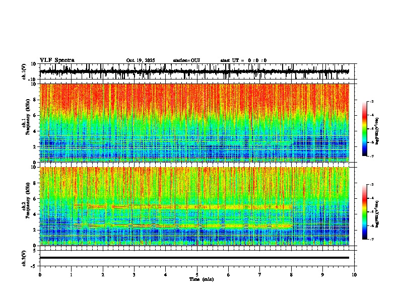
Task: Click the ch.2 colorbar 'log(PSD)' label
Action: (x=377, y=214)
